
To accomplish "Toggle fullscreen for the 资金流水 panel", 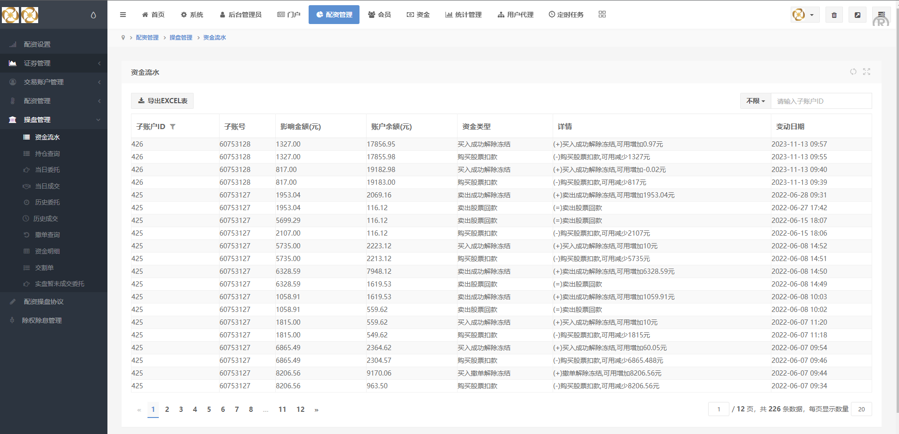I will [x=866, y=72].
